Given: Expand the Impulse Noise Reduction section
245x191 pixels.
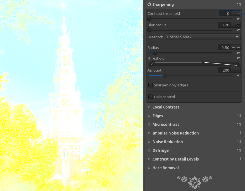Looking at the screenshot, I should (x=175, y=133).
